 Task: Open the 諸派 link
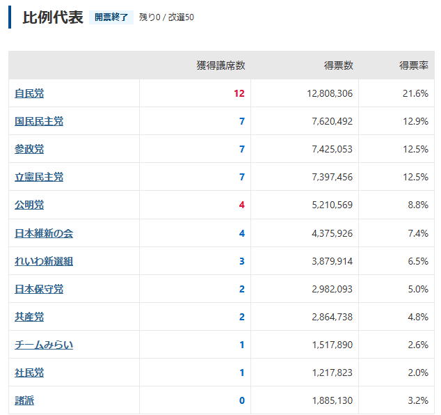pos(24,400)
